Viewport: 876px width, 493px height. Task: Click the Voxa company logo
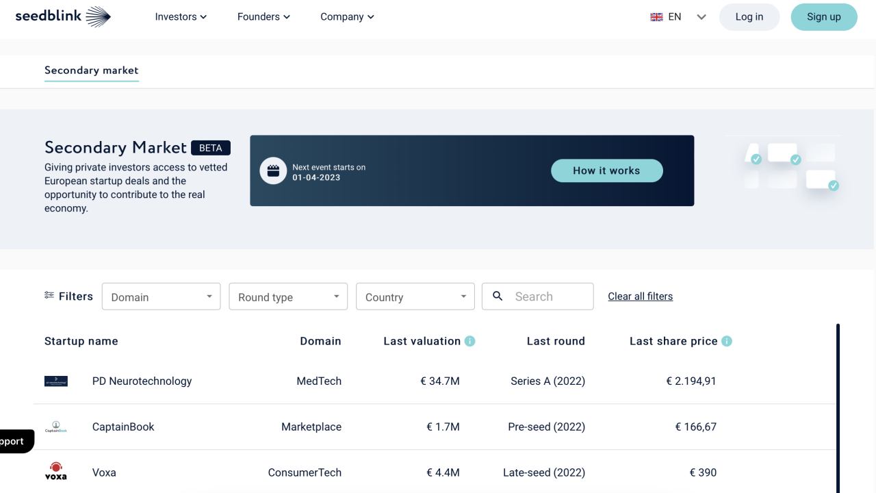tap(55, 470)
